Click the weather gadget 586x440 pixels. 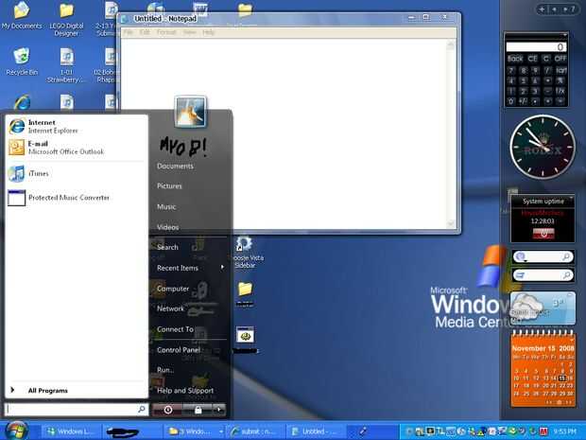[x=543, y=308]
